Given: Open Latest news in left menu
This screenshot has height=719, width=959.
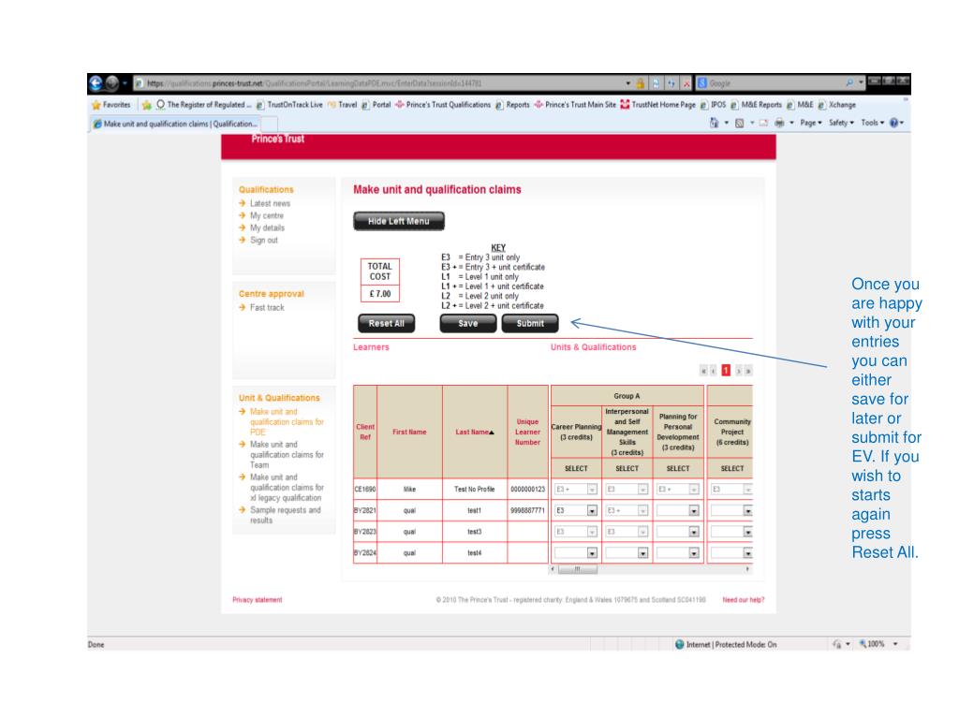Looking at the screenshot, I should [x=270, y=203].
